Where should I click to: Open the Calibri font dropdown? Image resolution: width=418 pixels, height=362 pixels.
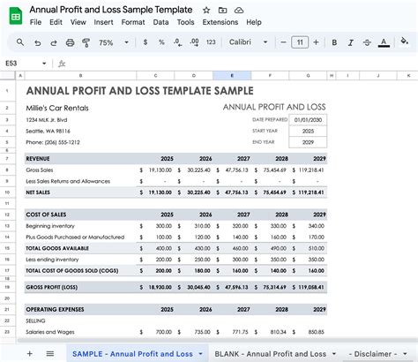pos(249,42)
